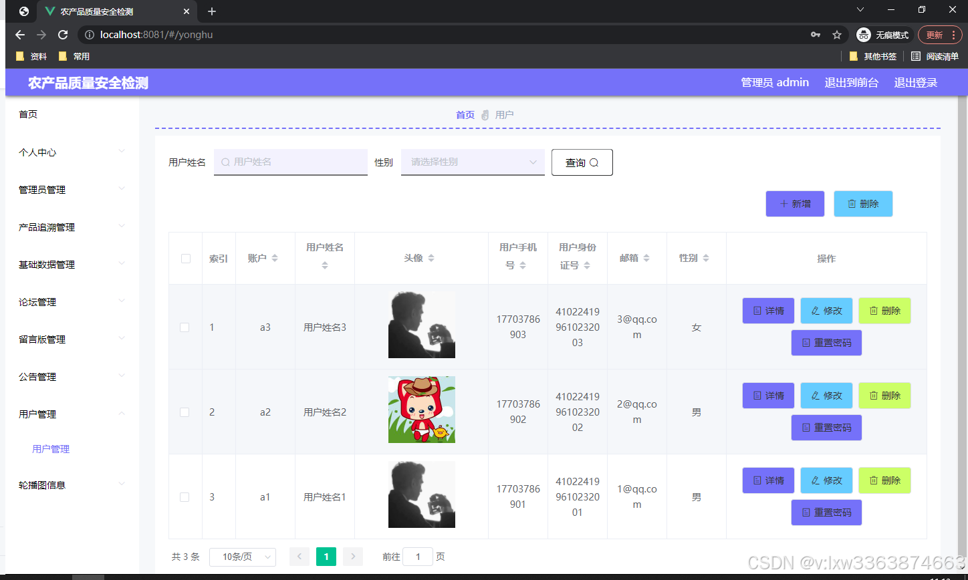
Task: Open the 常用 bookmark folder
Action: click(74, 56)
